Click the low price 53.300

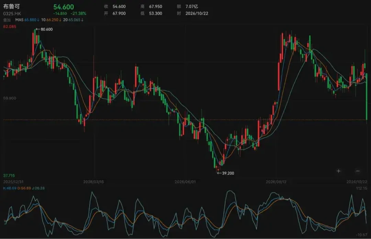pyautogui.click(x=156, y=13)
